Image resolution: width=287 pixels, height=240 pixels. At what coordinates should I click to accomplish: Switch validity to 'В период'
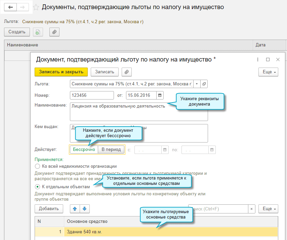pyautogui.click(x=111, y=150)
